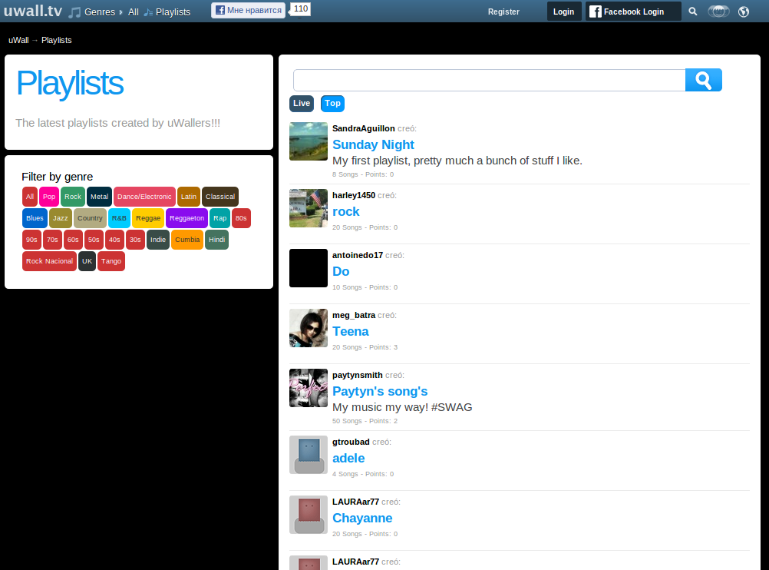Select the UK genre tag
Screen dimensions: 769x570
[x=87, y=261]
